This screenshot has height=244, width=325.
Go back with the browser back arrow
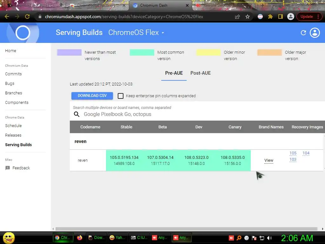coord(7,17)
